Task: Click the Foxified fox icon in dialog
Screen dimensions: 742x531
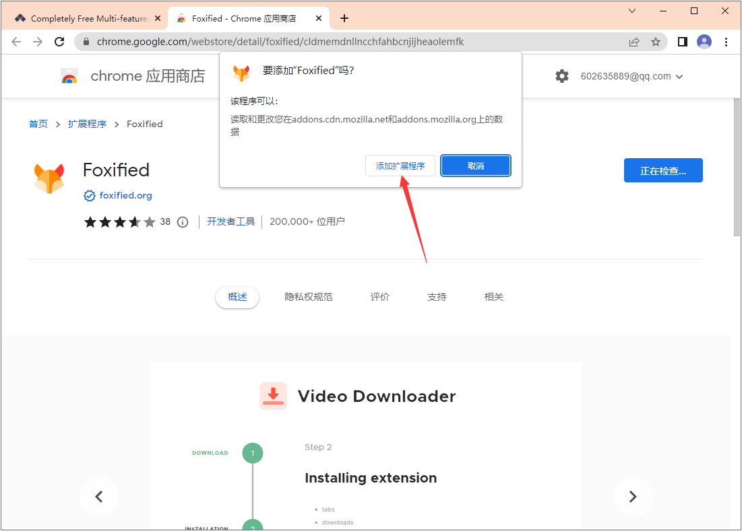Action: (x=241, y=72)
